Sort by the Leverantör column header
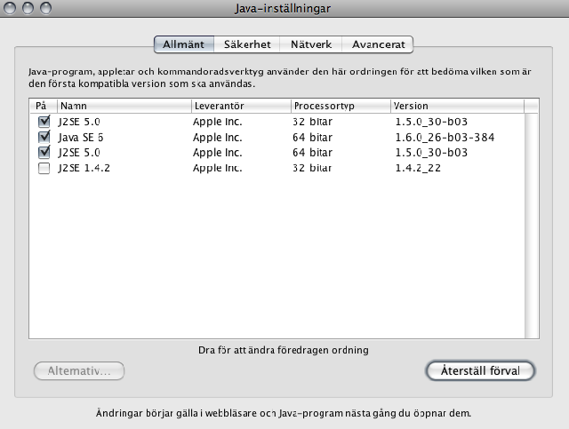The width and height of the screenshot is (569, 429). click(x=241, y=106)
